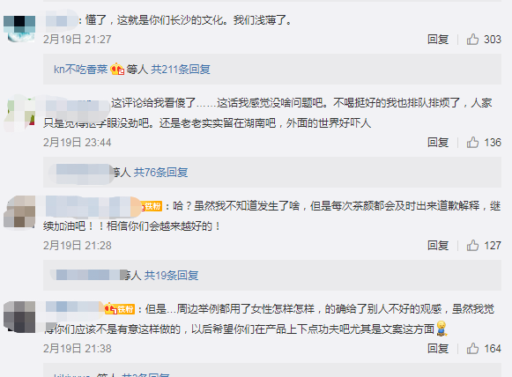The image size is (512, 377).
Task: Click 铁粉 badge on 21:38 comment
Action: pyautogui.click(x=120, y=309)
